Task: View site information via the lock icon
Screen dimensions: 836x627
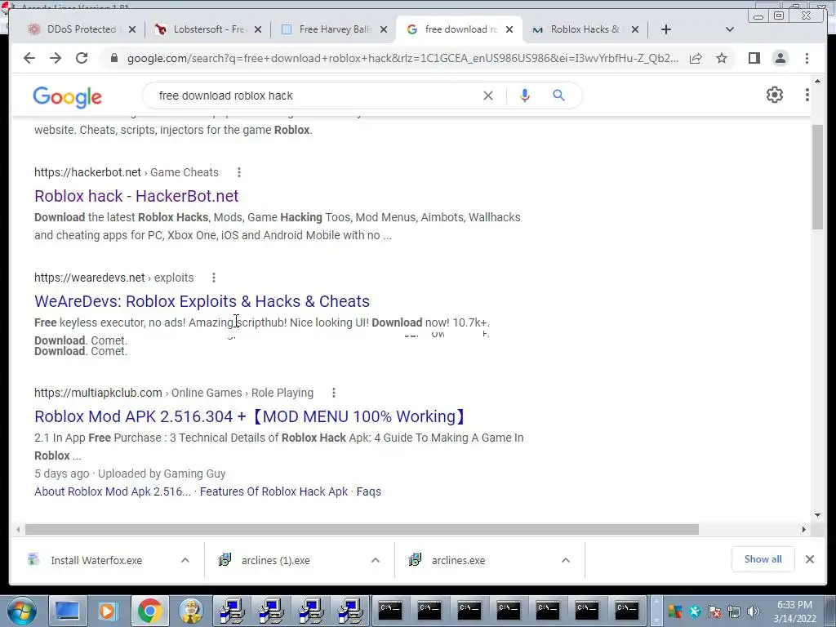Action: pos(113,58)
